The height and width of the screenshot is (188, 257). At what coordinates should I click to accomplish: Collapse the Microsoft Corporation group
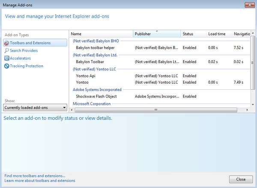click(92, 104)
